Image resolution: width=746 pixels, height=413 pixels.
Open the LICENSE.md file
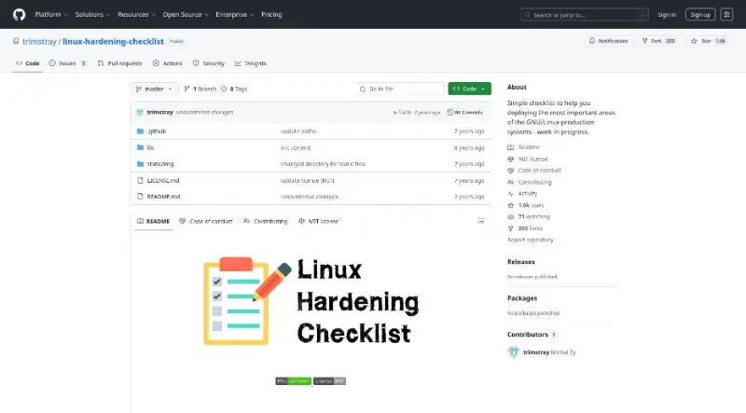pyautogui.click(x=163, y=180)
